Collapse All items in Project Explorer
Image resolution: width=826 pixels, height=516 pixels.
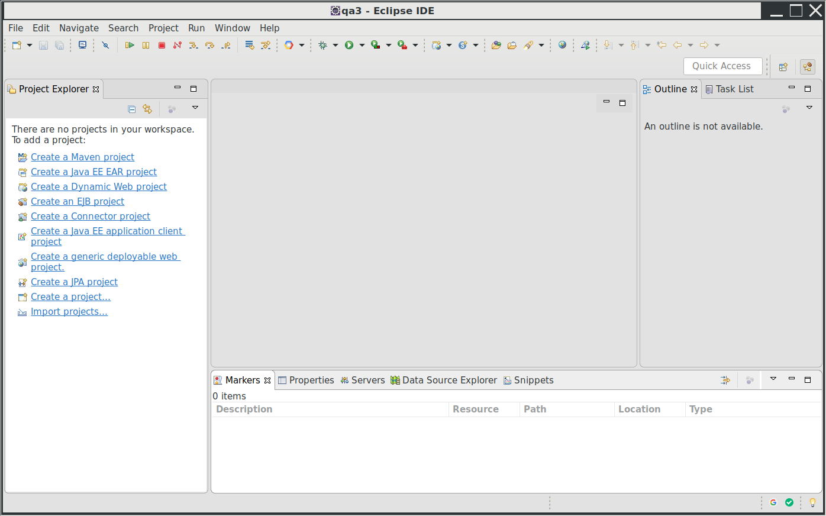coord(131,109)
